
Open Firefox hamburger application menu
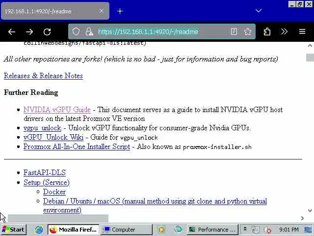click(302, 31)
